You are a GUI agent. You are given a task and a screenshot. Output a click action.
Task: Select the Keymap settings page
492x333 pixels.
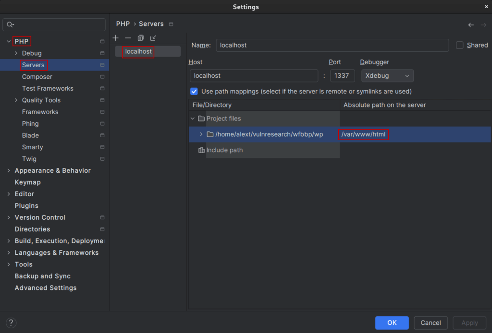pyautogui.click(x=27, y=182)
